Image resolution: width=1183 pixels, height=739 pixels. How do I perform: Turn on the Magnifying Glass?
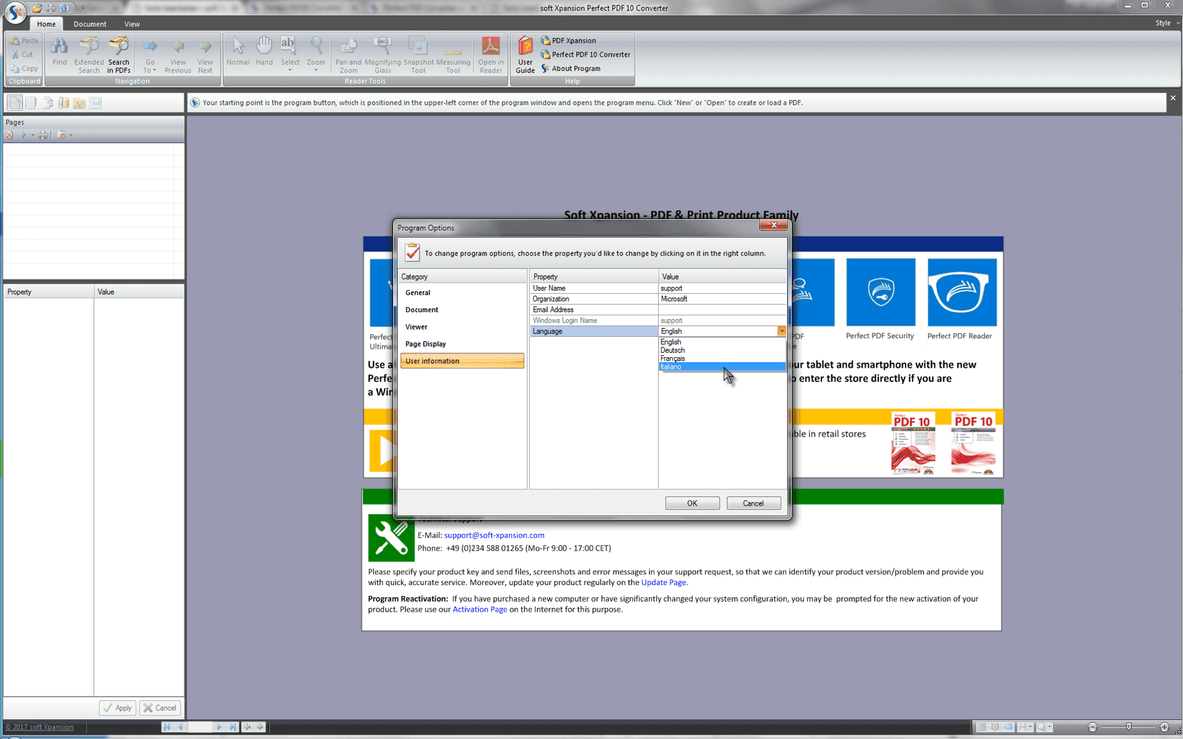383,55
